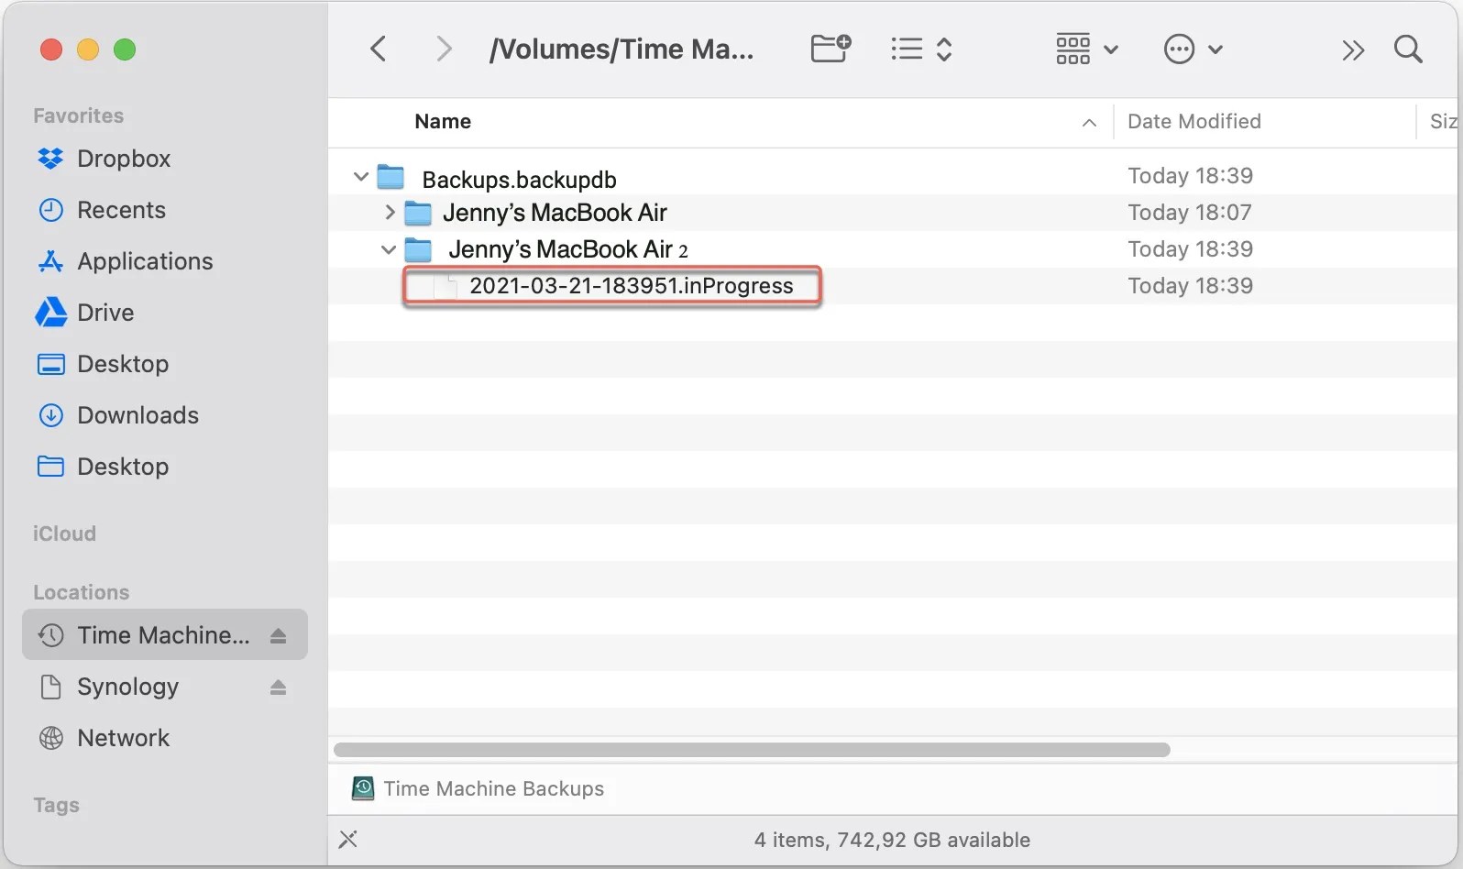1463x869 pixels.
Task: Select the Time Machine volume in sidebar
Action: [x=165, y=634]
